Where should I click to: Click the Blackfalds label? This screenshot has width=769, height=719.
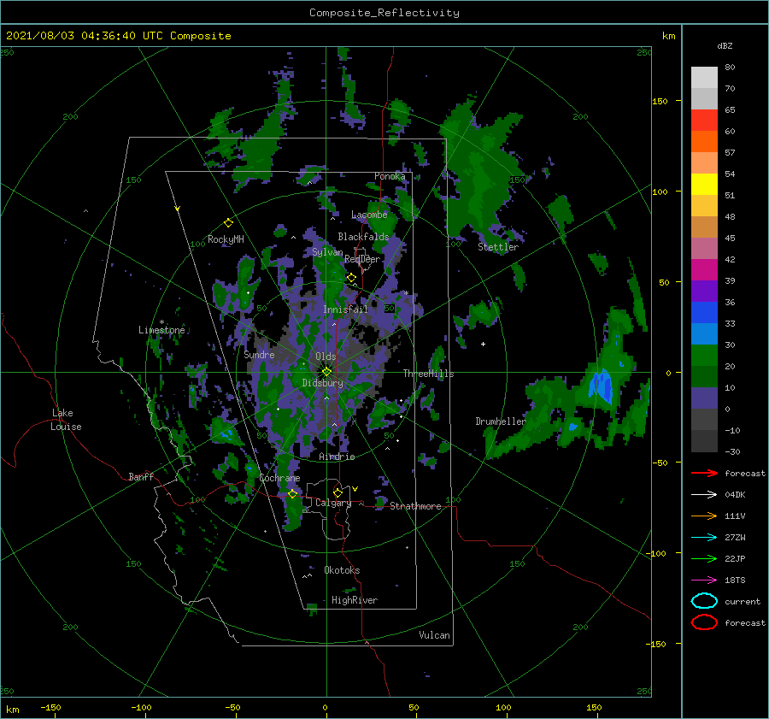(x=363, y=237)
